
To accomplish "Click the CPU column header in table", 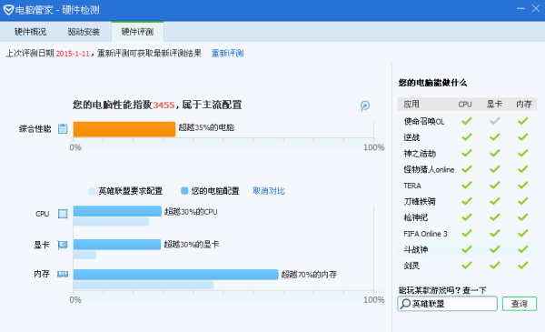I will click(465, 104).
